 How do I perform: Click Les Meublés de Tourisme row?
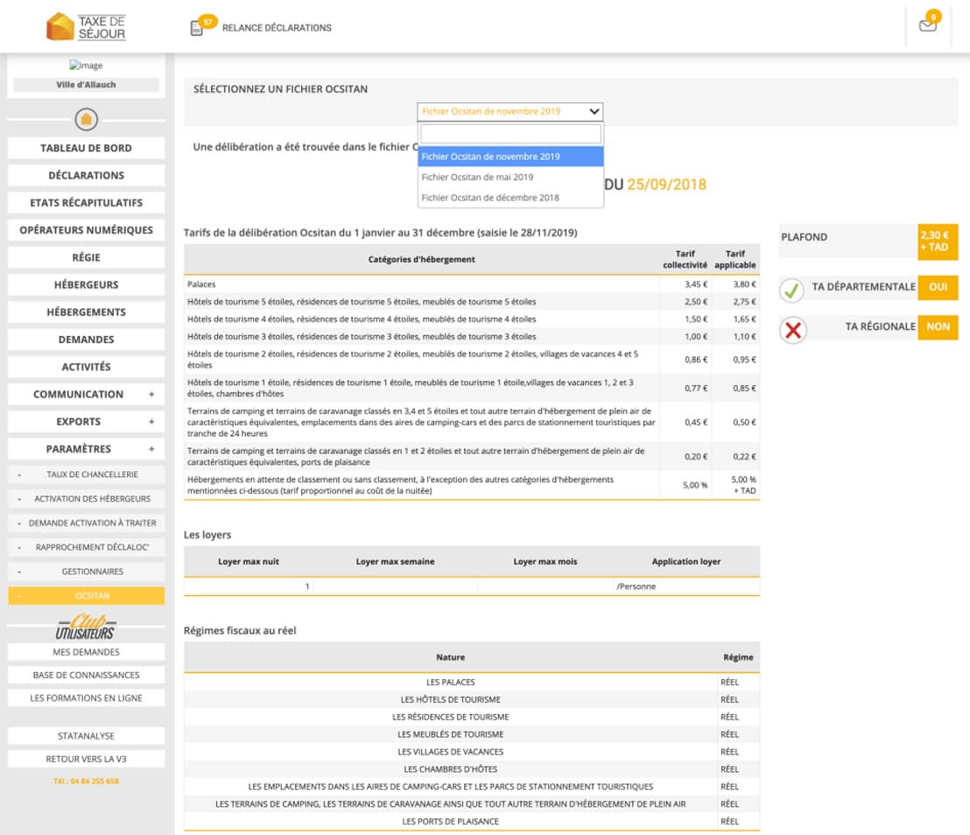tap(471, 734)
